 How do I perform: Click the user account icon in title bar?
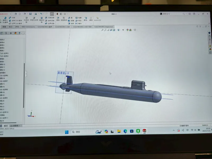(x=189, y=14)
